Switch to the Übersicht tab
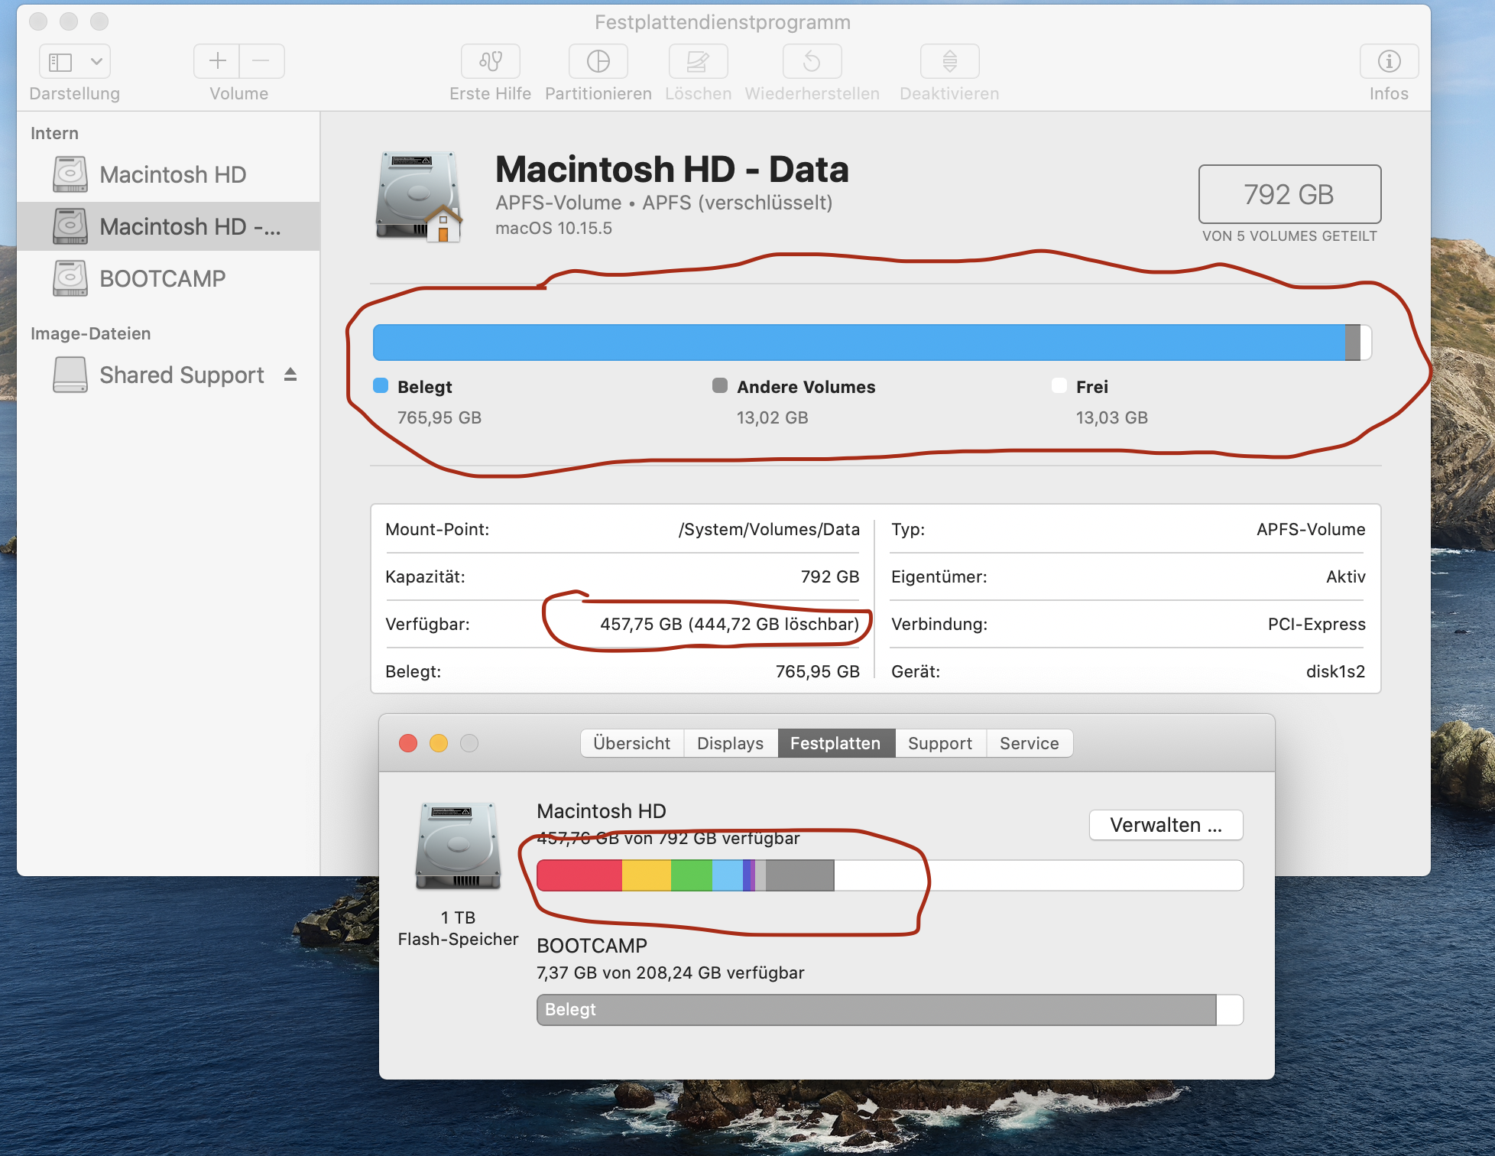Viewport: 1495px width, 1156px height. [631, 743]
